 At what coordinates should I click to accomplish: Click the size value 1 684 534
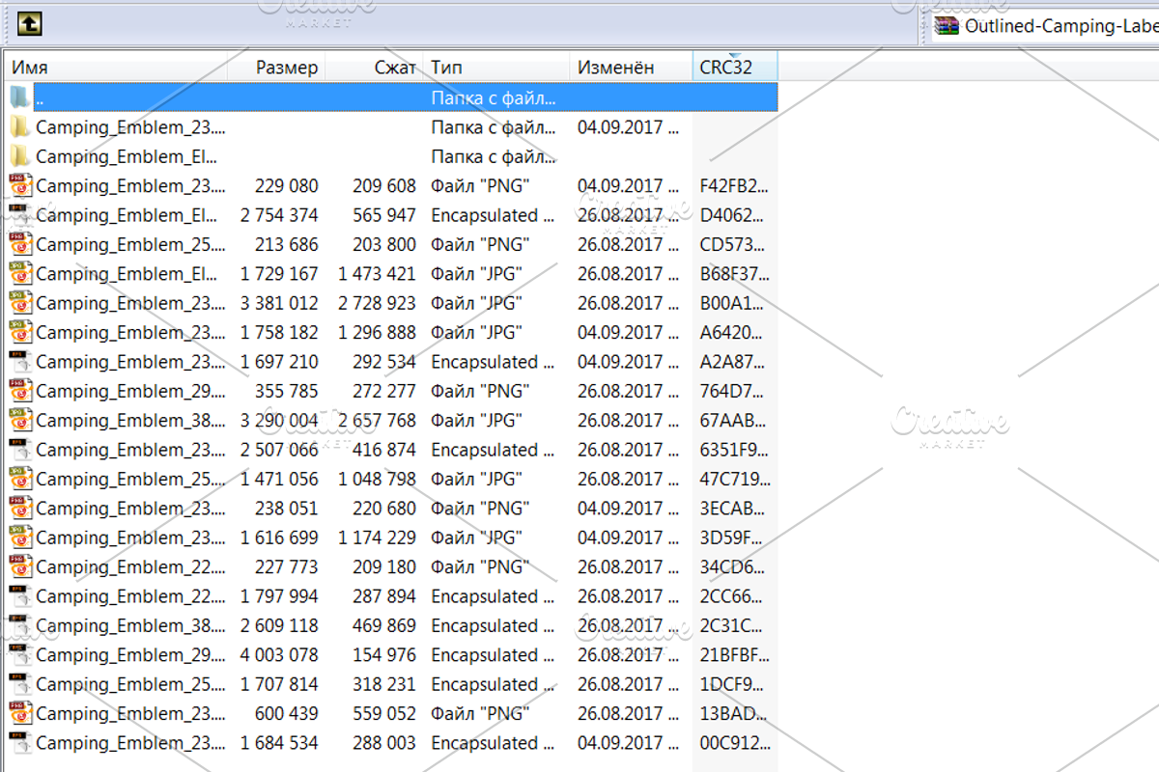point(279,743)
